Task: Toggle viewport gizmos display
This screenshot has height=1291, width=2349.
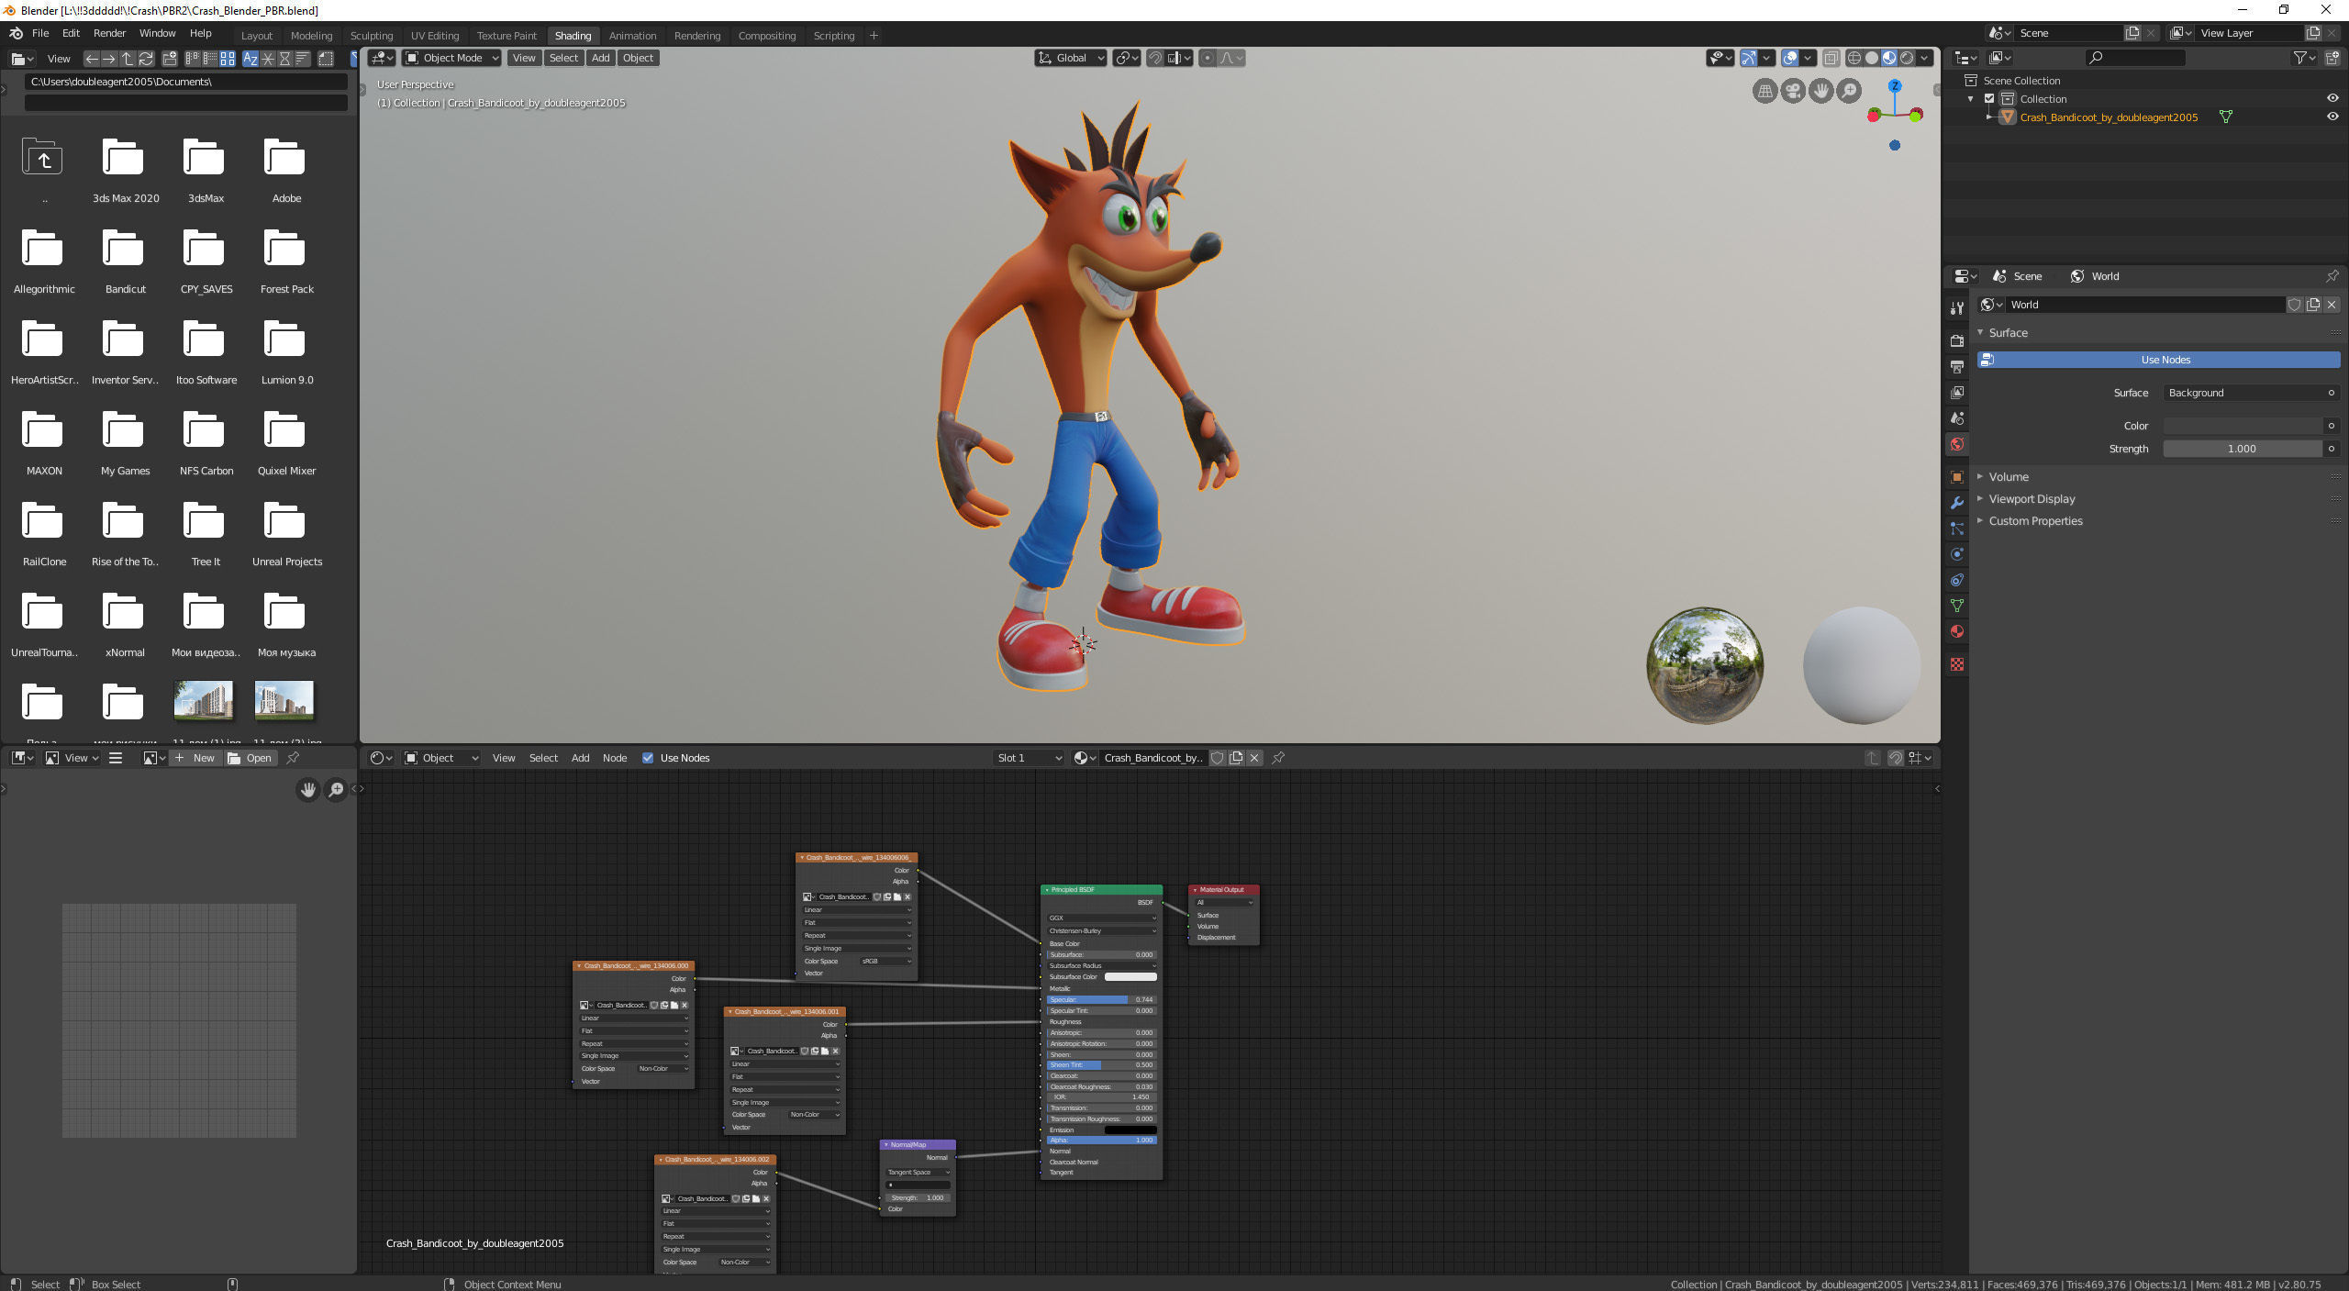Action: coord(1749,58)
